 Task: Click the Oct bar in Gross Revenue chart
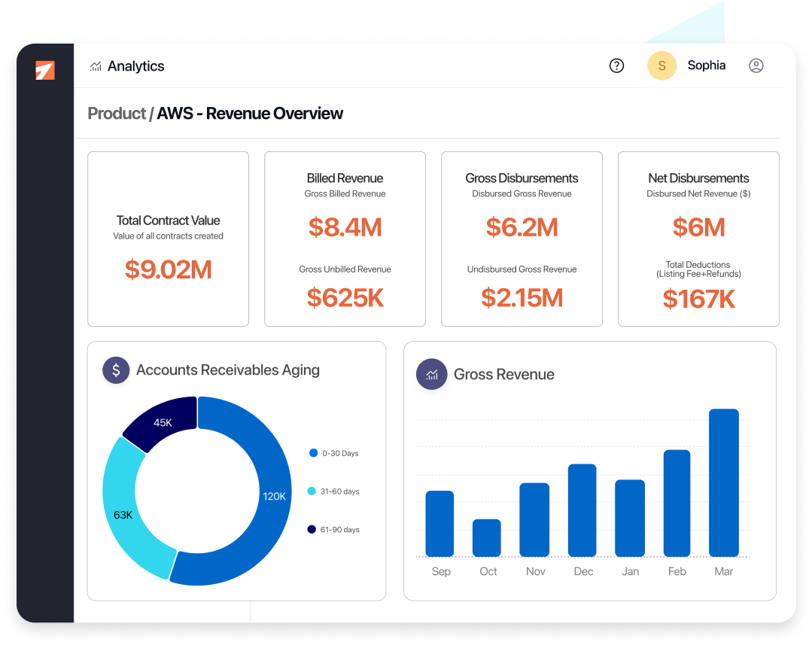coord(487,538)
